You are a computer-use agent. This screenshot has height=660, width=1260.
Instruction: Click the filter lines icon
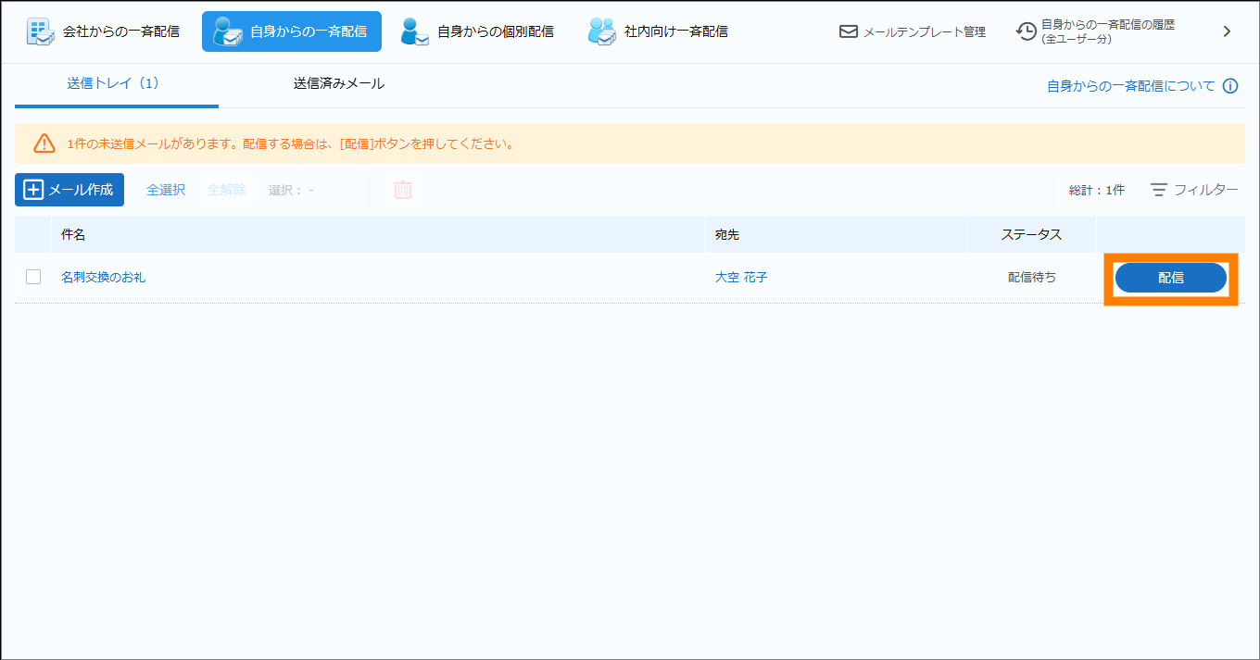point(1159,190)
